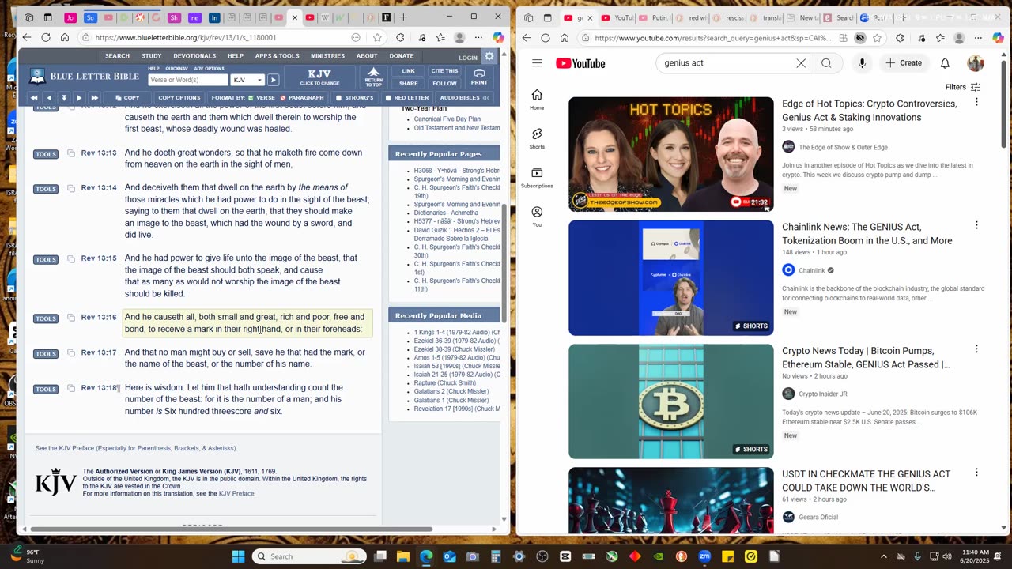The width and height of the screenshot is (1012, 569).
Task: Click the Windows taskbar search box
Action: pos(309,556)
